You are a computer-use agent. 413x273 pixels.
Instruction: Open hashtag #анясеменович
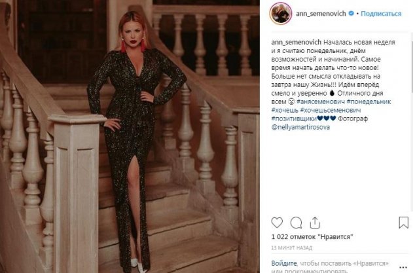point(321,101)
